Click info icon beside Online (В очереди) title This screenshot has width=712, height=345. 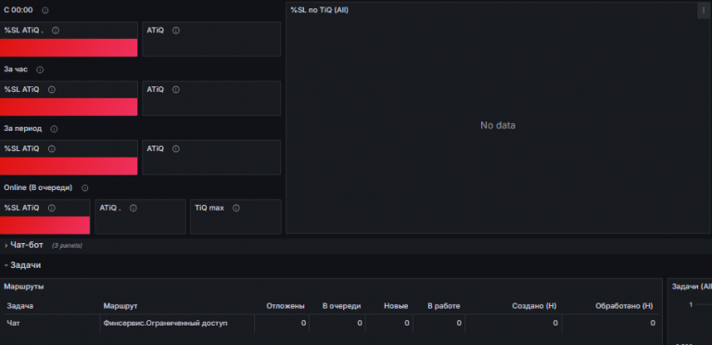(x=84, y=188)
